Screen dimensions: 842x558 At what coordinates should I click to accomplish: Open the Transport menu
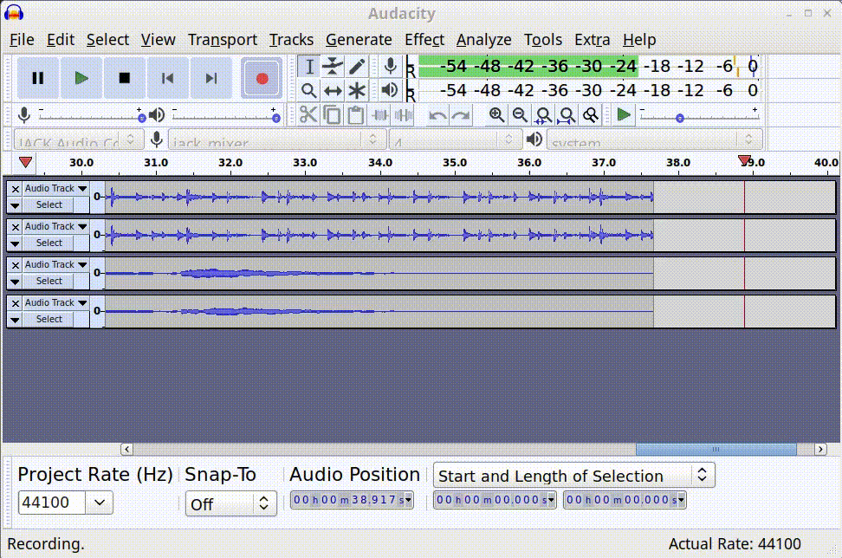click(223, 40)
